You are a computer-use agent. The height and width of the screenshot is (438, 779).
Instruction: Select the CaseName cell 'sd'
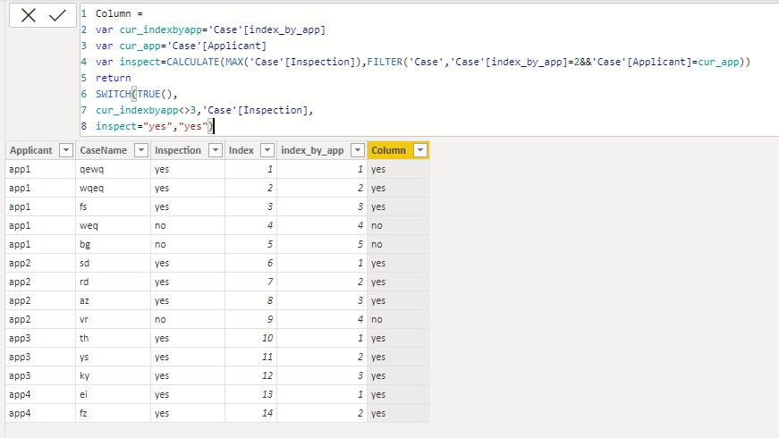(114, 263)
